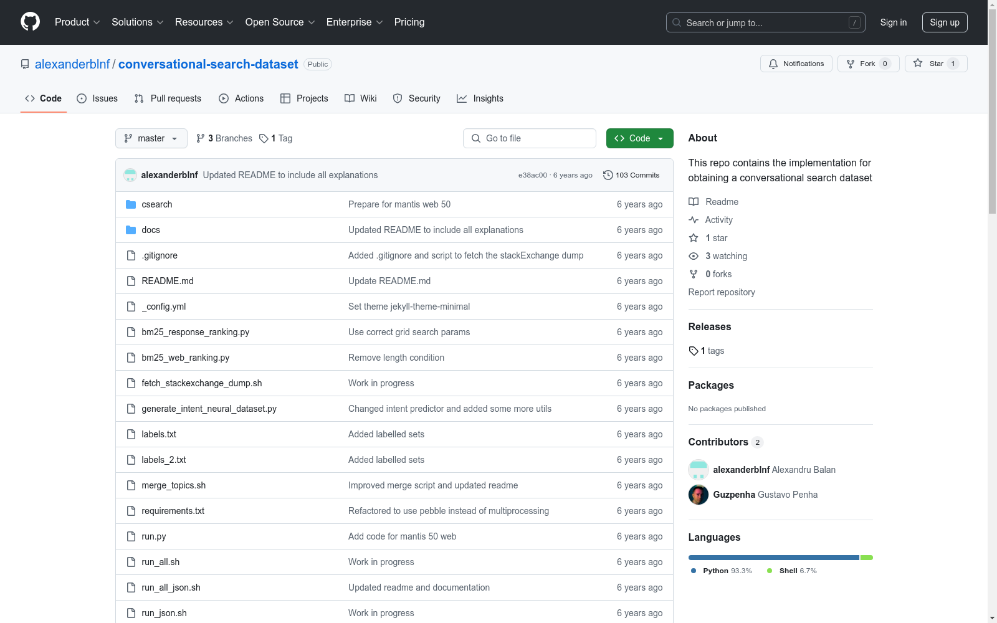The height and width of the screenshot is (623, 997).
Task: View the 103 Commits history
Action: [x=631, y=175]
